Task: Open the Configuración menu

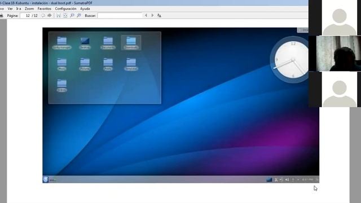Action: pos(65,8)
